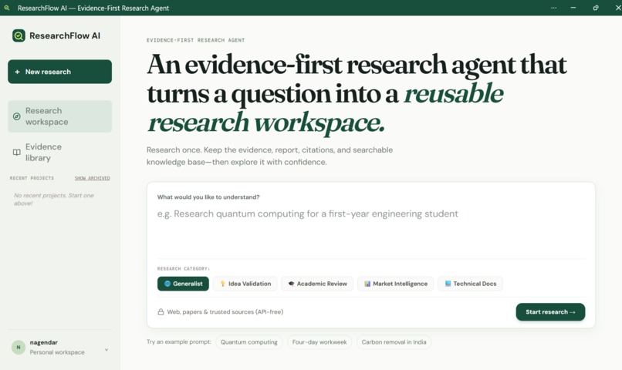Click the lock icon beside trusted sources
The width and height of the screenshot is (622, 370).
pos(161,311)
